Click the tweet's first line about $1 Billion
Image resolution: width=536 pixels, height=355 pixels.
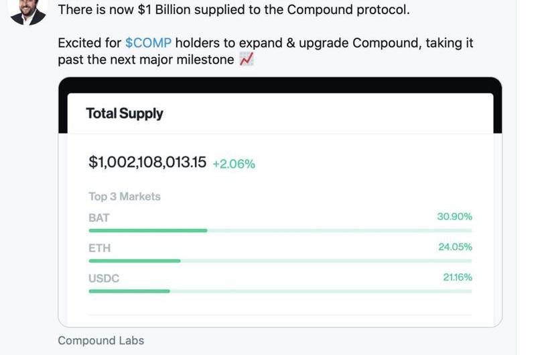[x=234, y=10]
